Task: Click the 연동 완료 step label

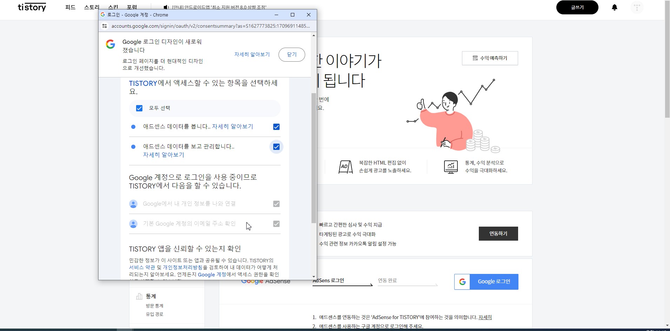Action: pyautogui.click(x=387, y=281)
